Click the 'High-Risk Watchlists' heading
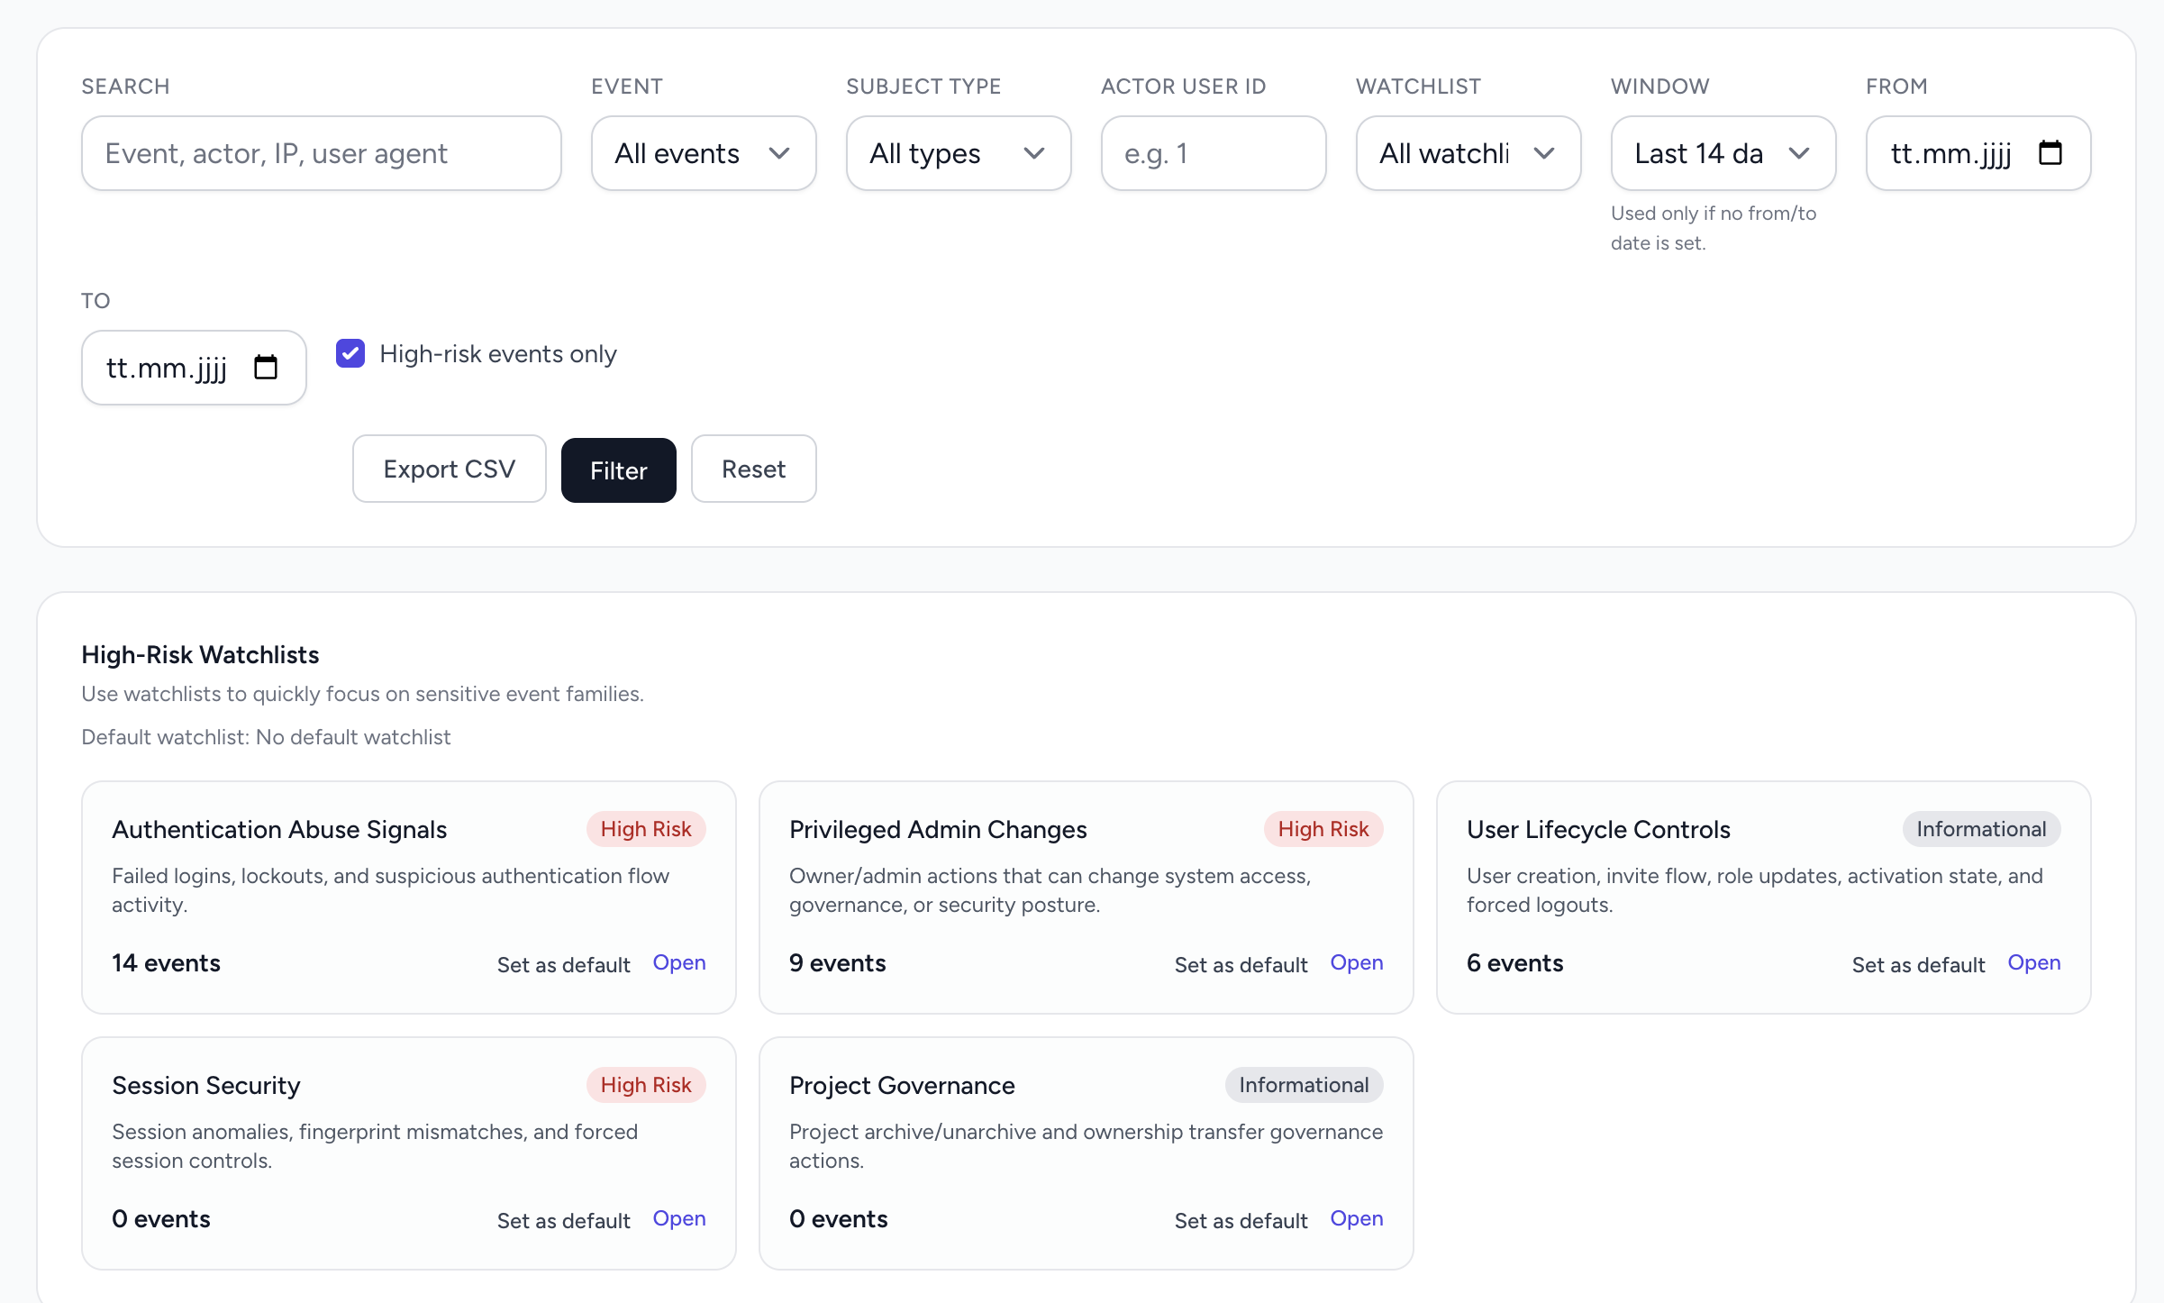Viewport: 2164px width, 1303px height. coord(200,654)
